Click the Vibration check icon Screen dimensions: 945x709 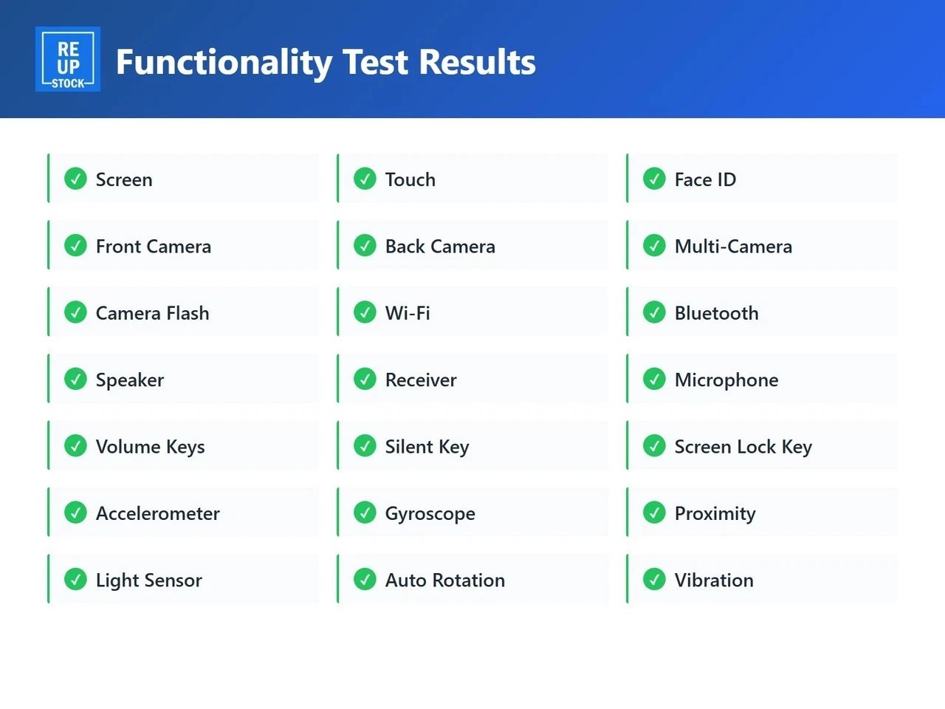click(654, 580)
